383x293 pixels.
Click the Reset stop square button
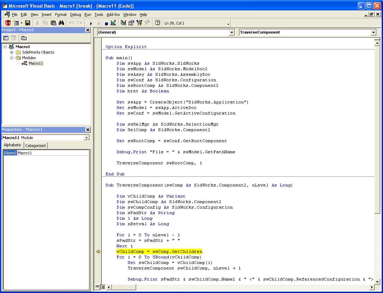106,24
